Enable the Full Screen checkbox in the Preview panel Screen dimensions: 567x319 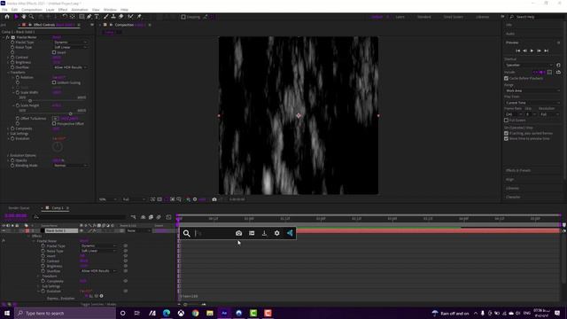tap(506, 121)
